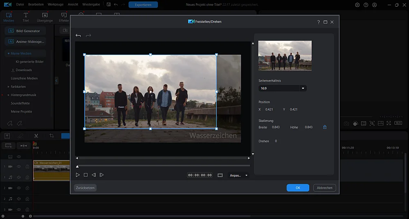Click the blue OK button
Viewport: 409px width, 219px height.
pyautogui.click(x=298, y=188)
